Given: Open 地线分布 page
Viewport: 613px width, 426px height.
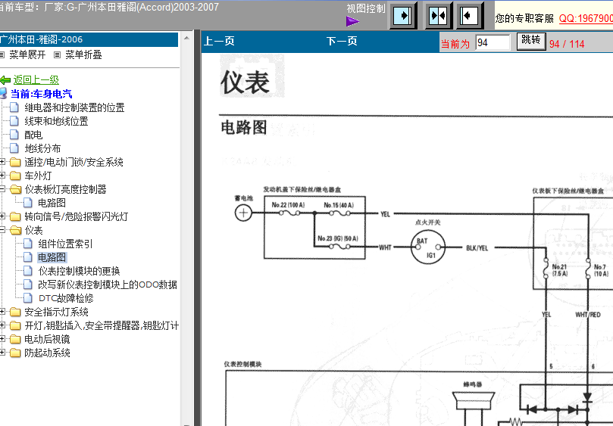Looking at the screenshot, I should (x=42, y=149).
